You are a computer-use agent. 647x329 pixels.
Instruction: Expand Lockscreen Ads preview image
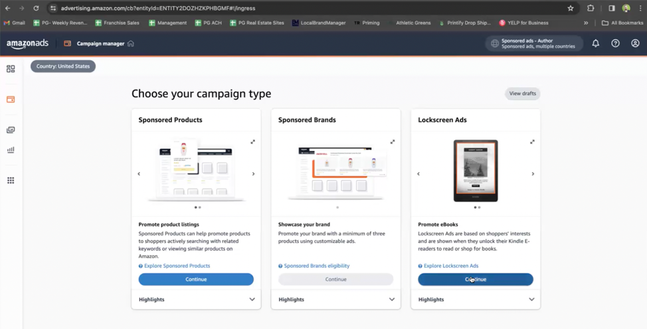[x=532, y=142]
